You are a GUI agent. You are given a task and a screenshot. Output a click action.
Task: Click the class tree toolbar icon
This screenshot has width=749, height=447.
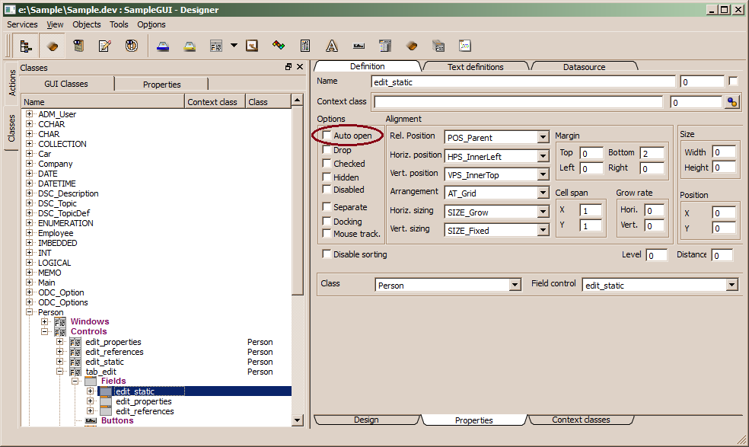[x=26, y=46]
